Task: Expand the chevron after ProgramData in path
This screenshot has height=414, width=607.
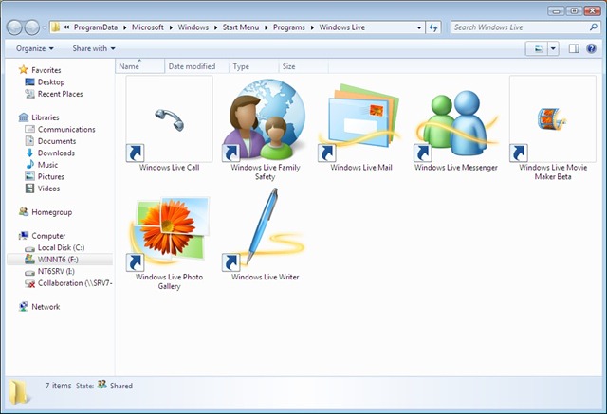Action: (x=124, y=27)
